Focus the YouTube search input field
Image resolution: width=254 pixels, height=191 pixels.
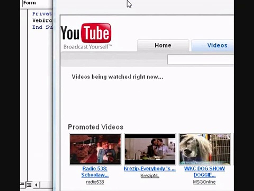click(x=201, y=59)
